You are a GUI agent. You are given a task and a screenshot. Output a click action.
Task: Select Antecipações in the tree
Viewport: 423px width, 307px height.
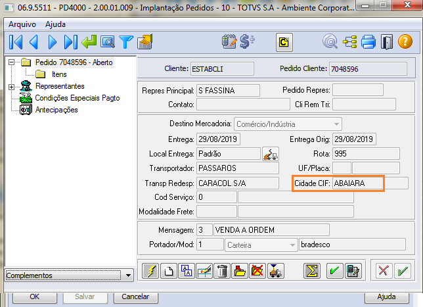pos(56,110)
